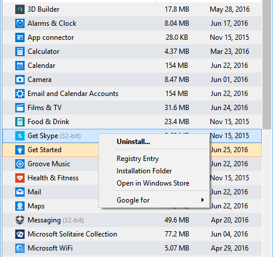Select the Health & Fitness entry name
The width and height of the screenshot is (273, 257).
tap(53, 178)
